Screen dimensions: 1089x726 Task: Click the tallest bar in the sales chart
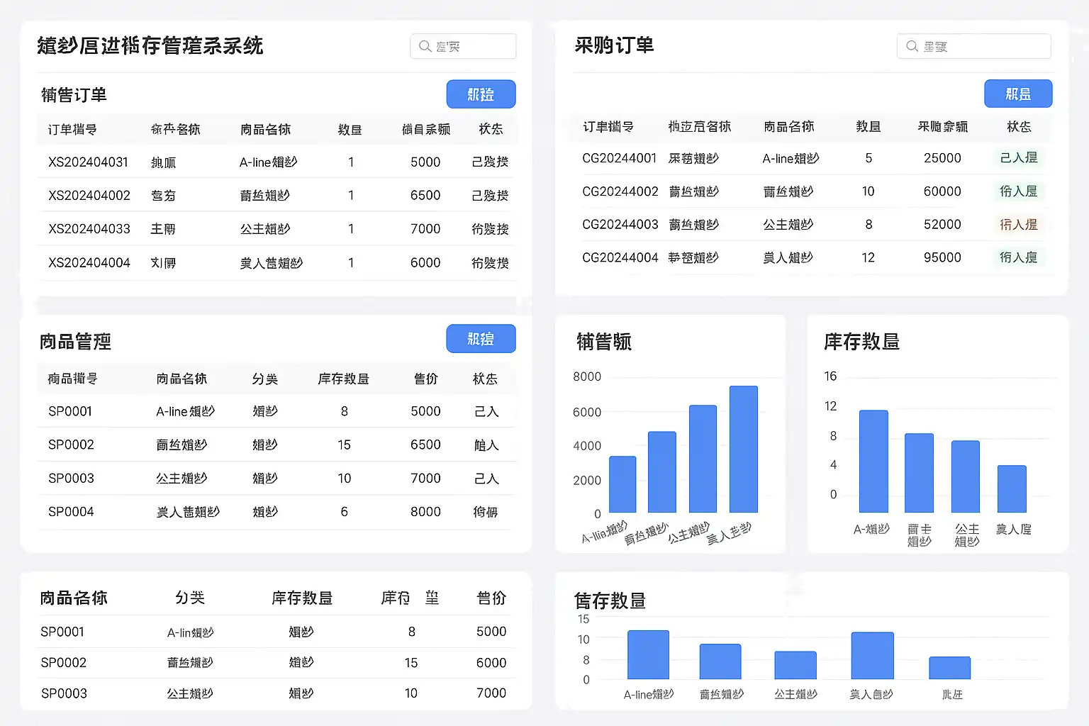click(x=743, y=449)
